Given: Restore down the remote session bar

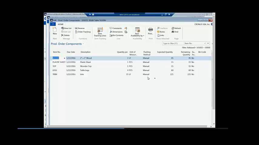Looking at the screenshot, I should 166,14.
